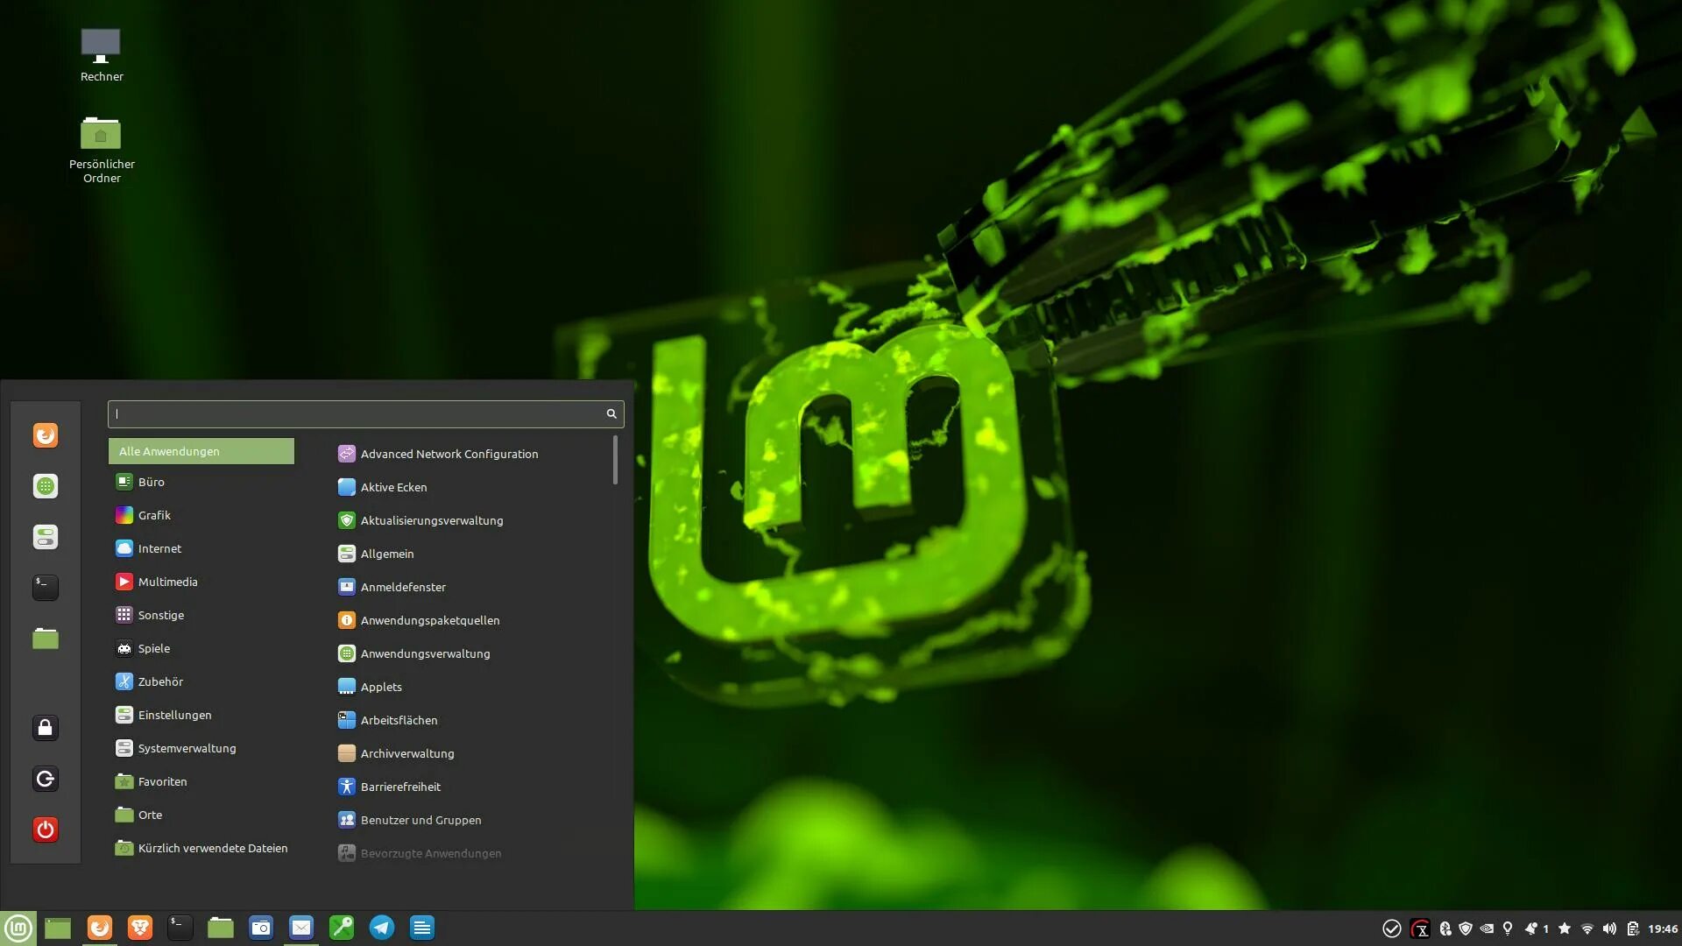
Task: Click the Linux Mint menu button
Action: coord(18,928)
